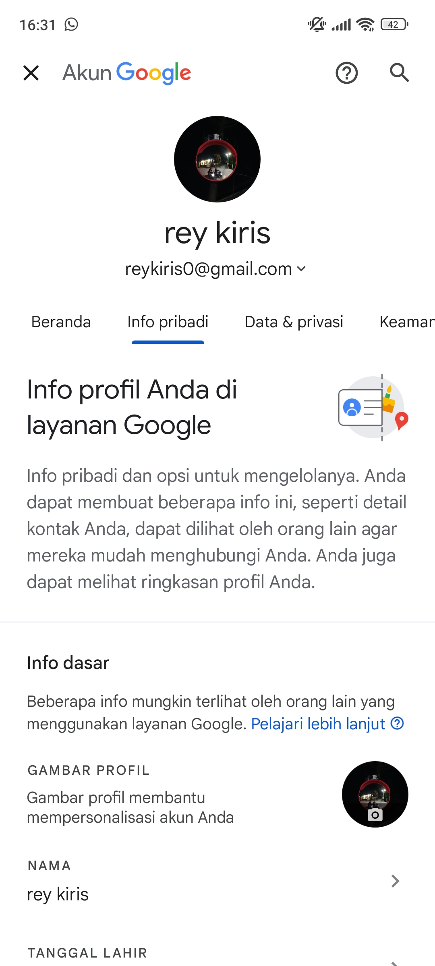
Task: Tap the profile card illustration icon
Action: pos(373,407)
